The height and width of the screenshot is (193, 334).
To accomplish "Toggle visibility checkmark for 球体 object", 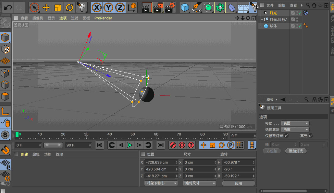I will click(x=300, y=26).
